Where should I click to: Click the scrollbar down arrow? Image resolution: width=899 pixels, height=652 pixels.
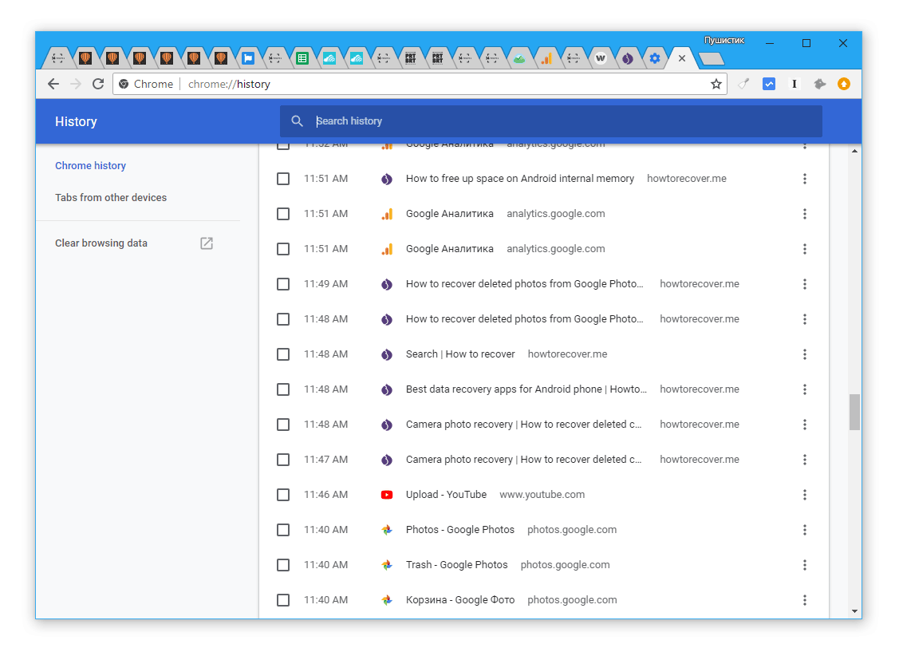[x=854, y=611]
